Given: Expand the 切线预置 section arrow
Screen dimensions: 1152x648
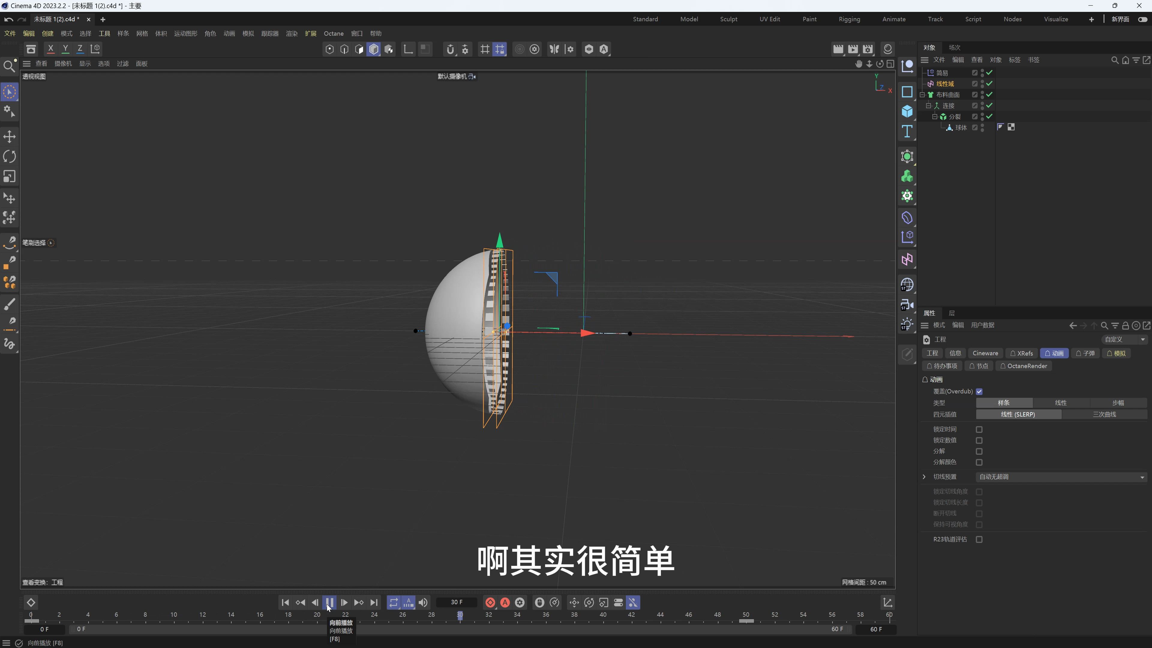Looking at the screenshot, I should tap(924, 477).
